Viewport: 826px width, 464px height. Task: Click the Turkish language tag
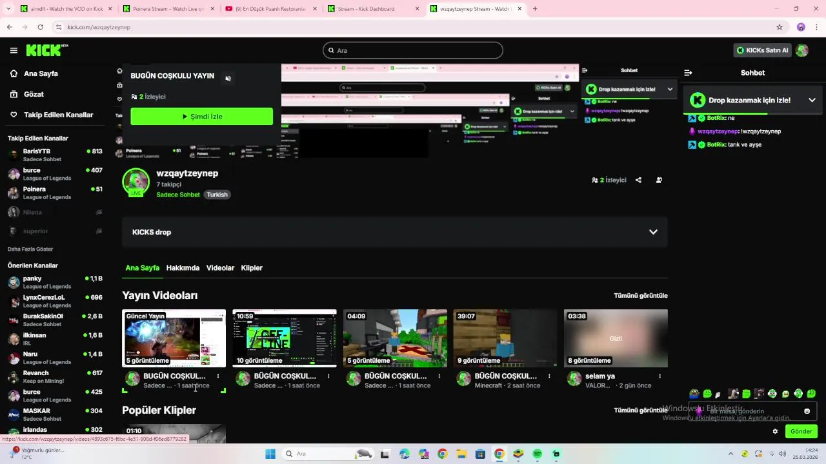[x=217, y=195]
